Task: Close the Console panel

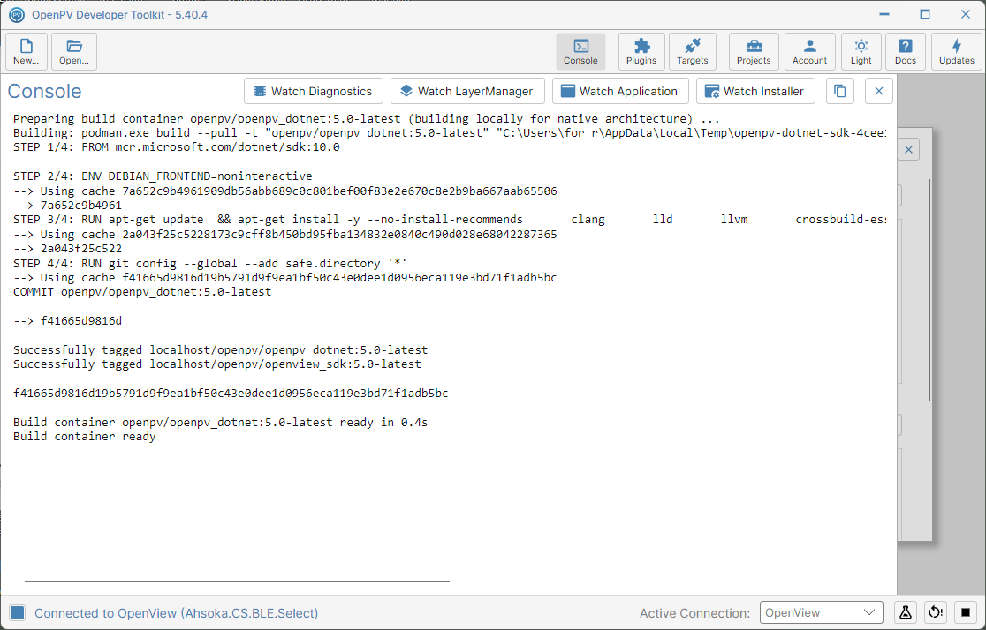Action: pos(878,91)
